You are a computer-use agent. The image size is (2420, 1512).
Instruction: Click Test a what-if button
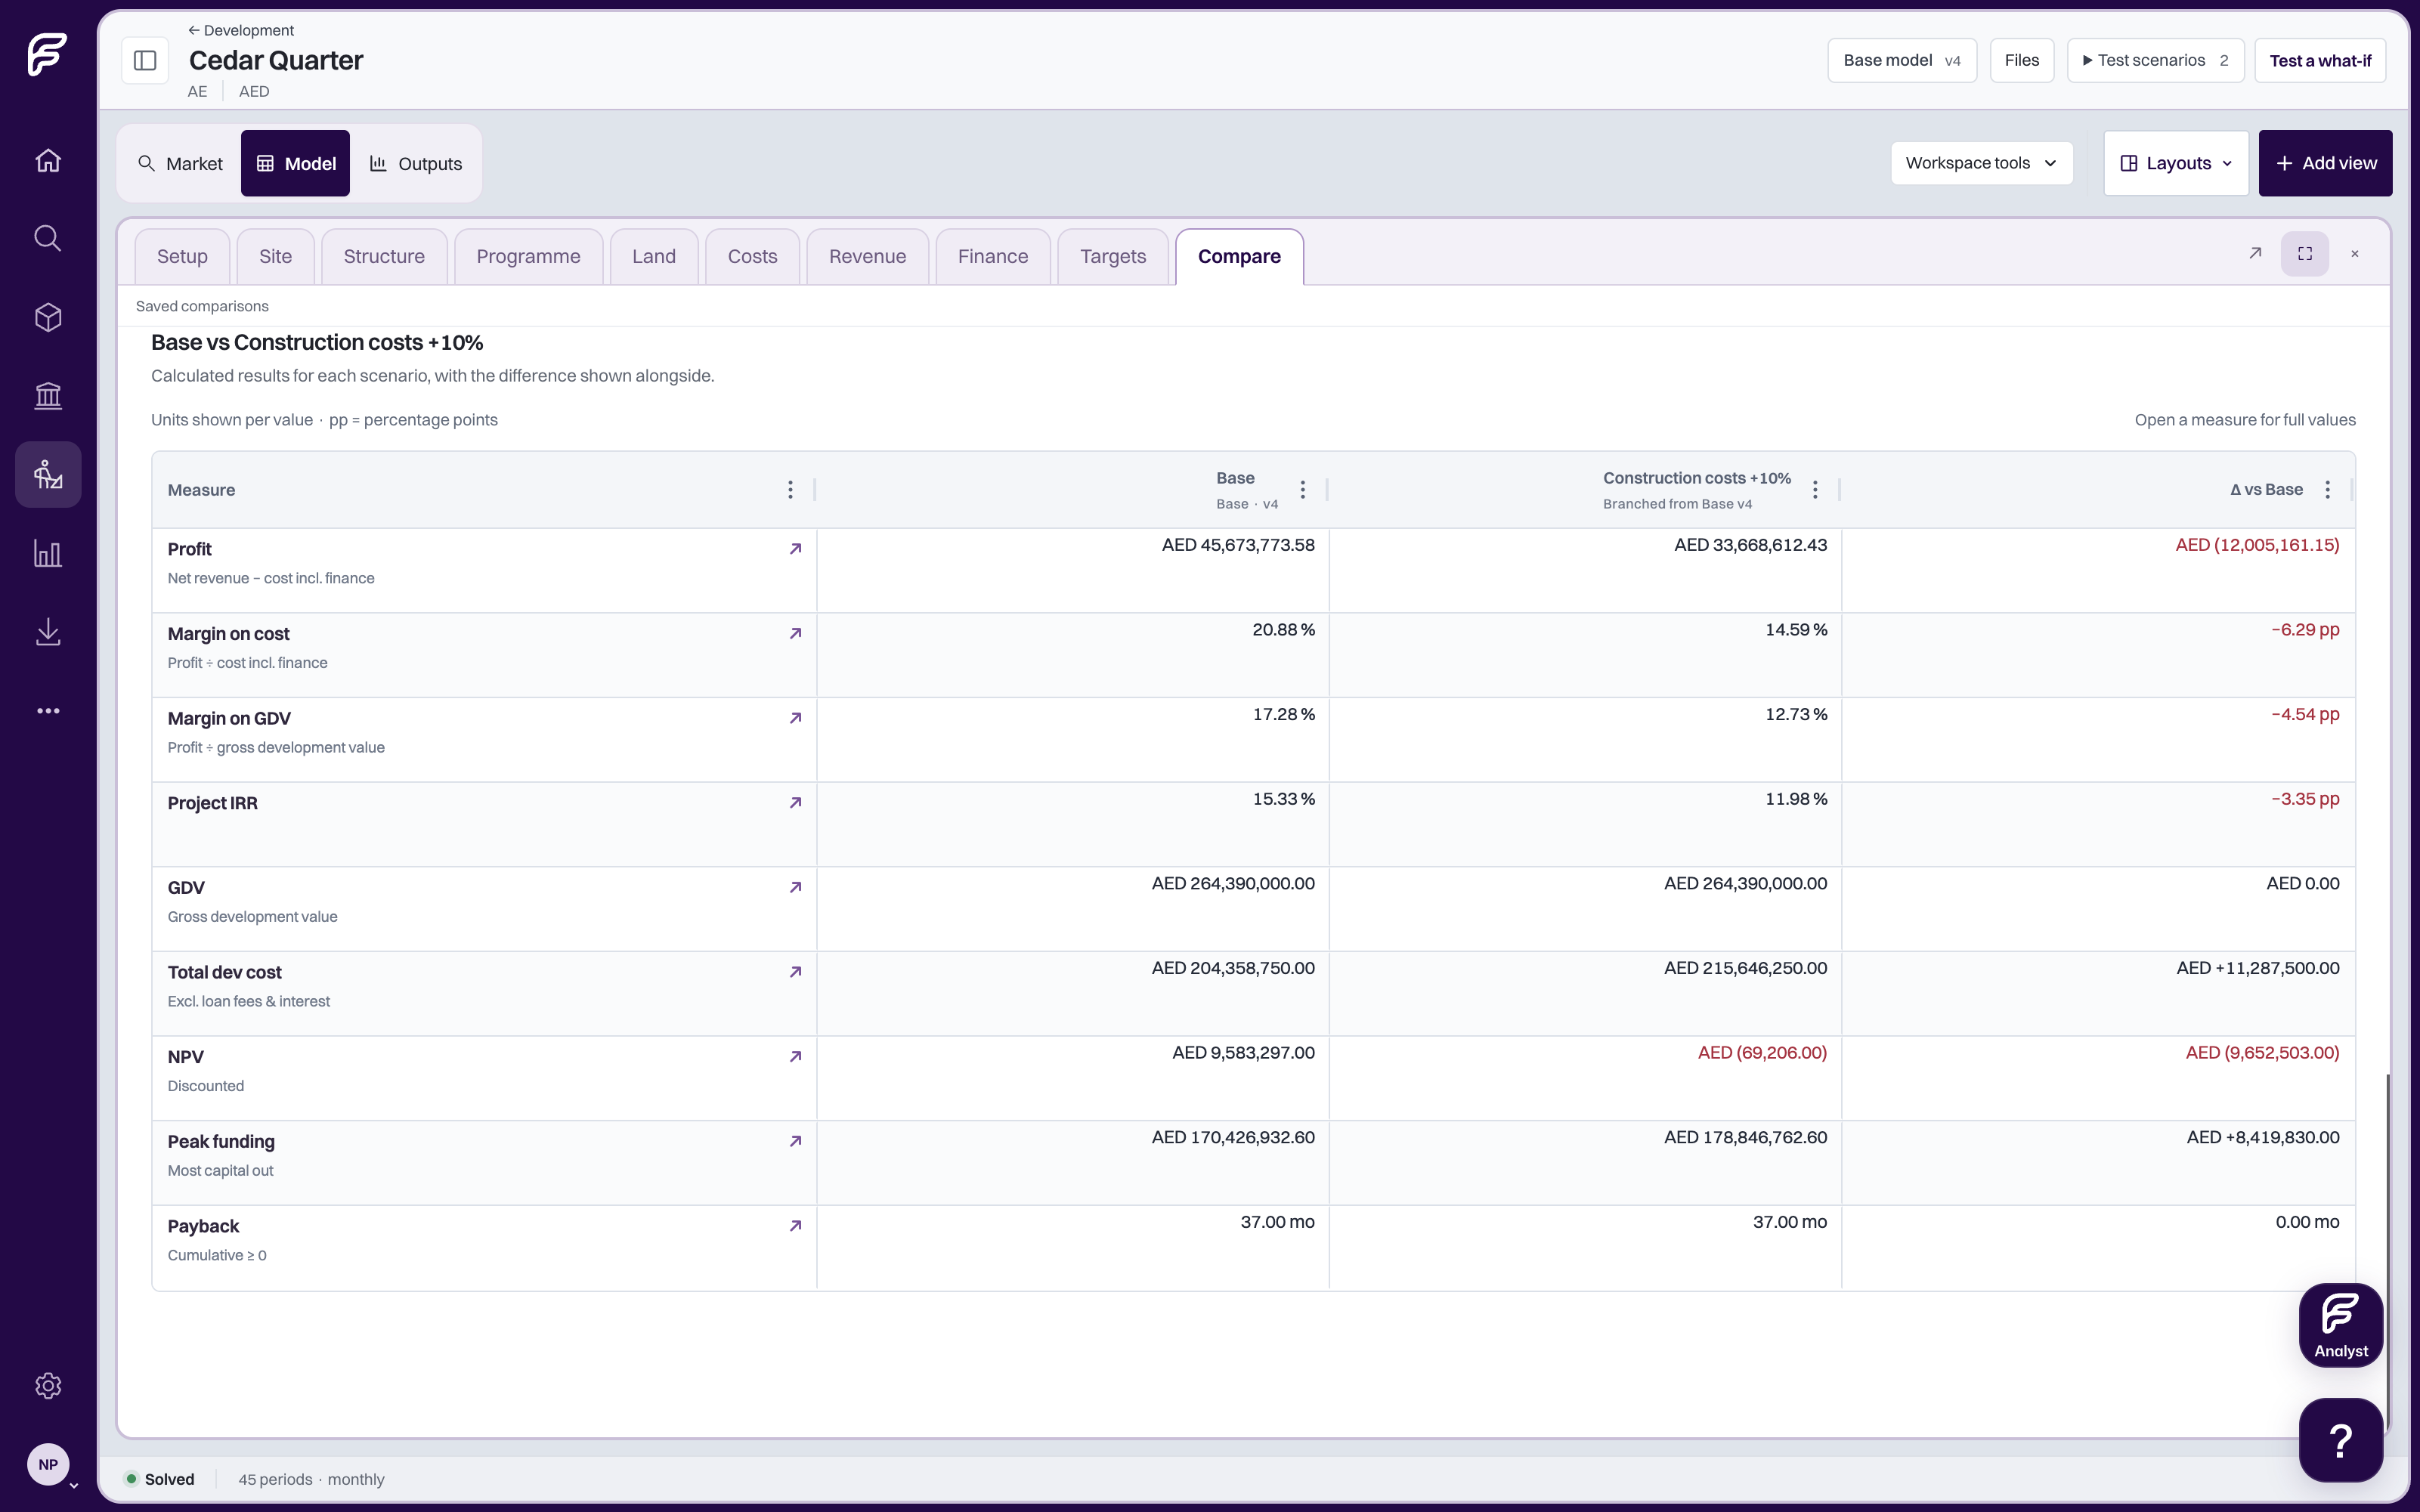tap(2320, 61)
